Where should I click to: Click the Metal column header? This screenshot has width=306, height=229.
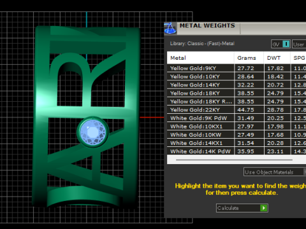(x=200, y=58)
